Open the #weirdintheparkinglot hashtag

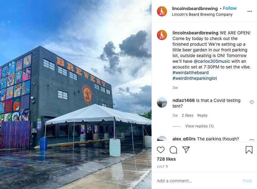coord(195,78)
